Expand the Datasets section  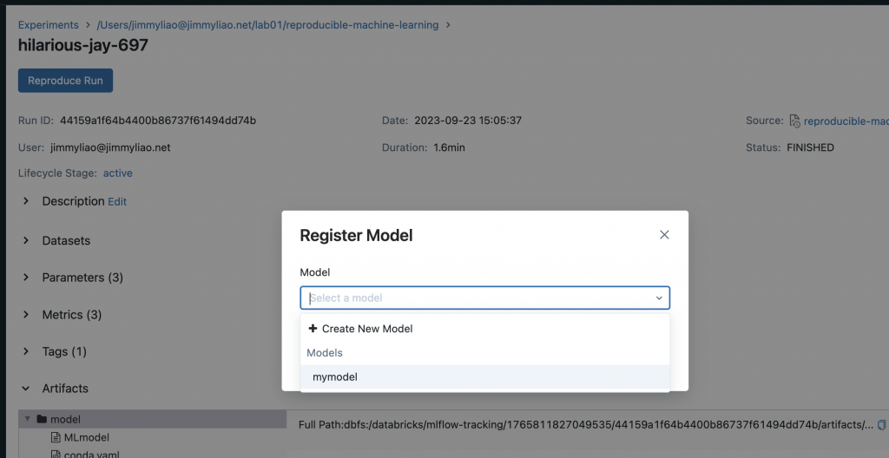click(26, 240)
